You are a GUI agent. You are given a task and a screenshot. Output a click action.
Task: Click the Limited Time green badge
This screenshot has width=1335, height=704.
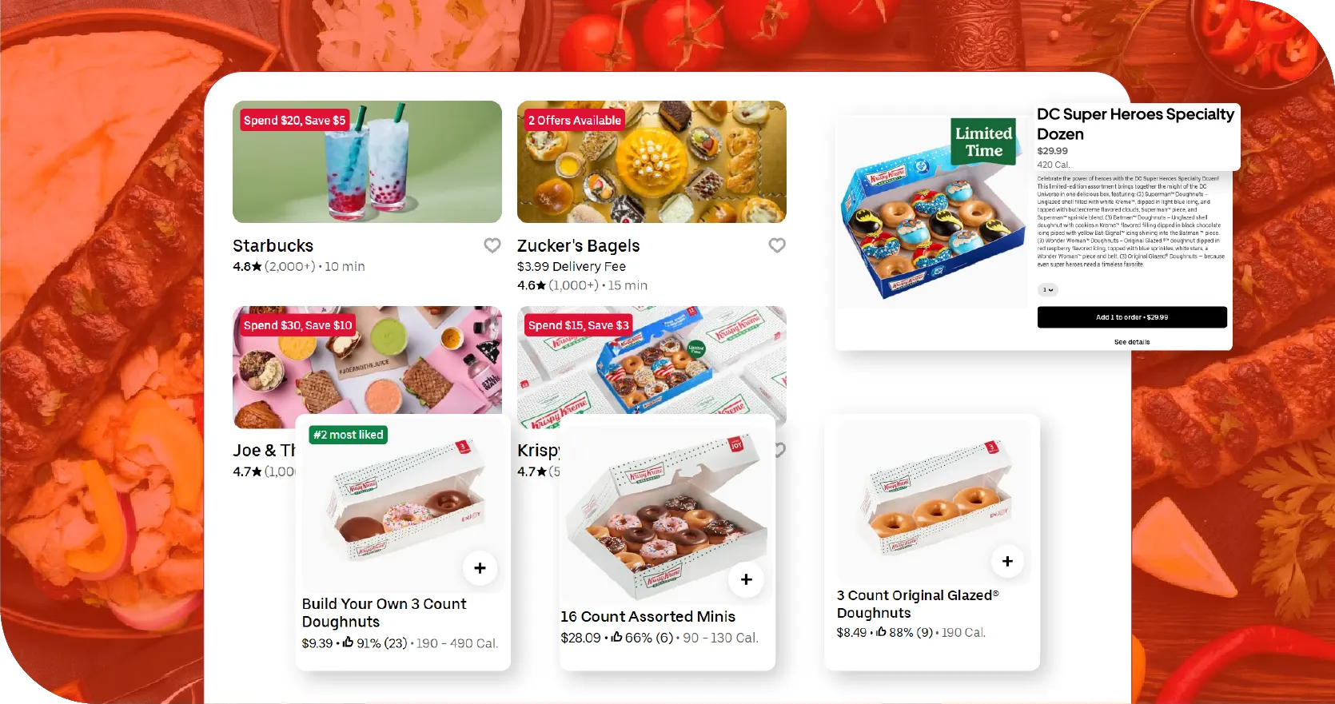pyautogui.click(x=983, y=141)
